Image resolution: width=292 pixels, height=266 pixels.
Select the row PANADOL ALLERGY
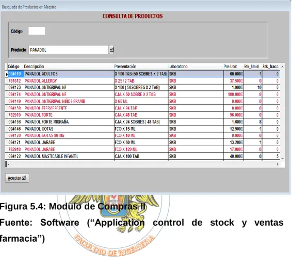click(143, 81)
